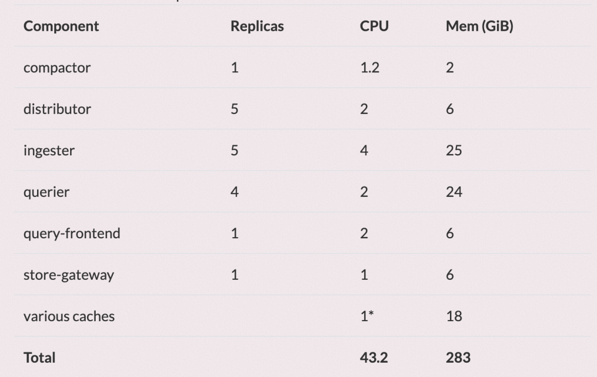Select the ingester component cell
The height and width of the screenshot is (377, 597).
(x=49, y=151)
